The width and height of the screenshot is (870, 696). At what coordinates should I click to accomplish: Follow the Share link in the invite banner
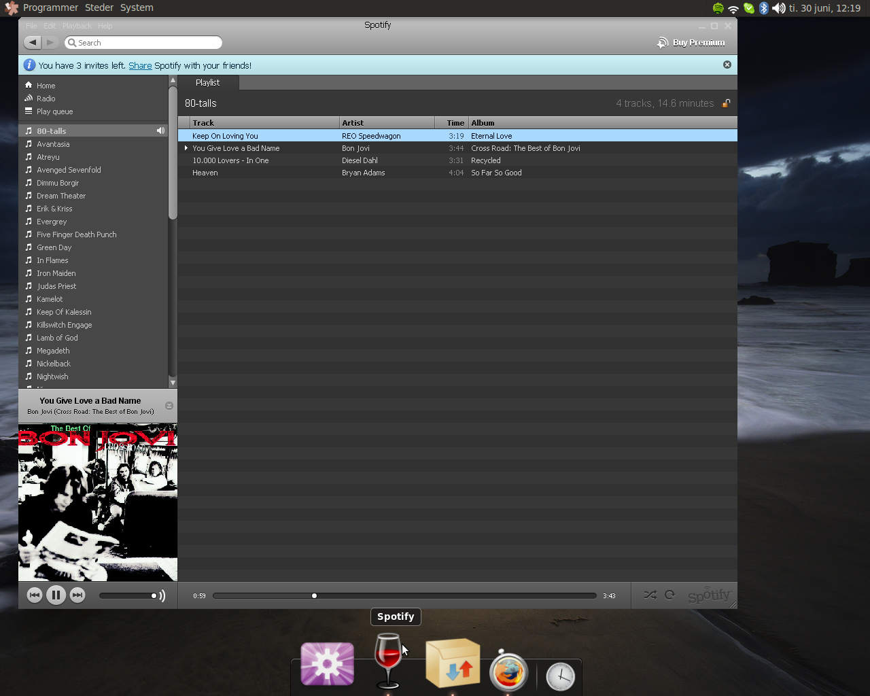140,65
